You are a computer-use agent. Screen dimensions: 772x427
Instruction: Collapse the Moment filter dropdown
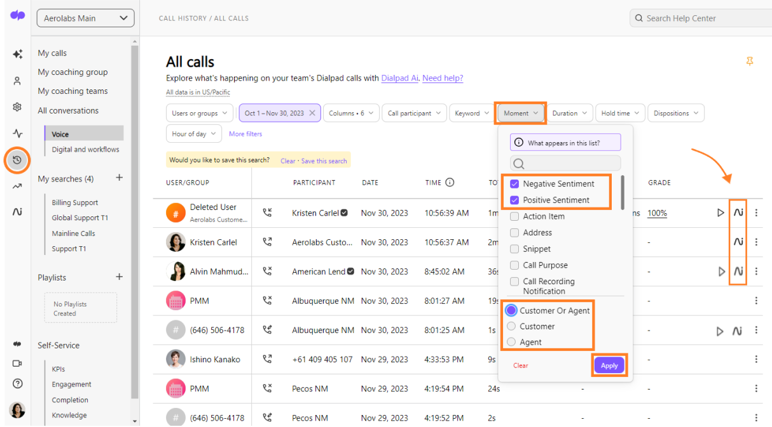[521, 114]
